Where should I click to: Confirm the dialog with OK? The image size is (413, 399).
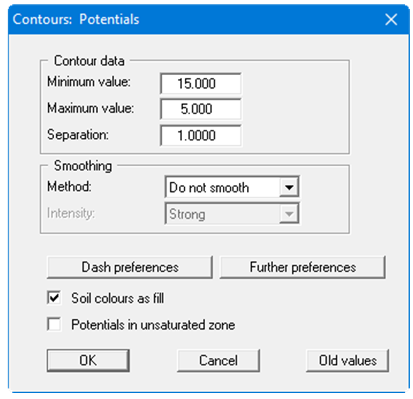[x=88, y=361]
